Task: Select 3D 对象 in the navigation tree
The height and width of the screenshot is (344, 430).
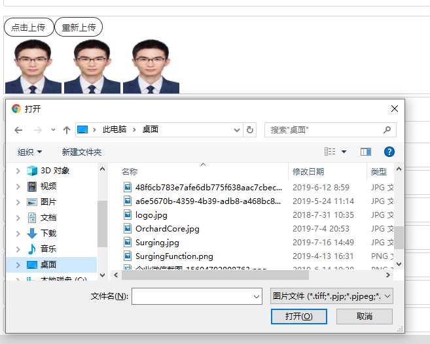Action: [x=55, y=171]
